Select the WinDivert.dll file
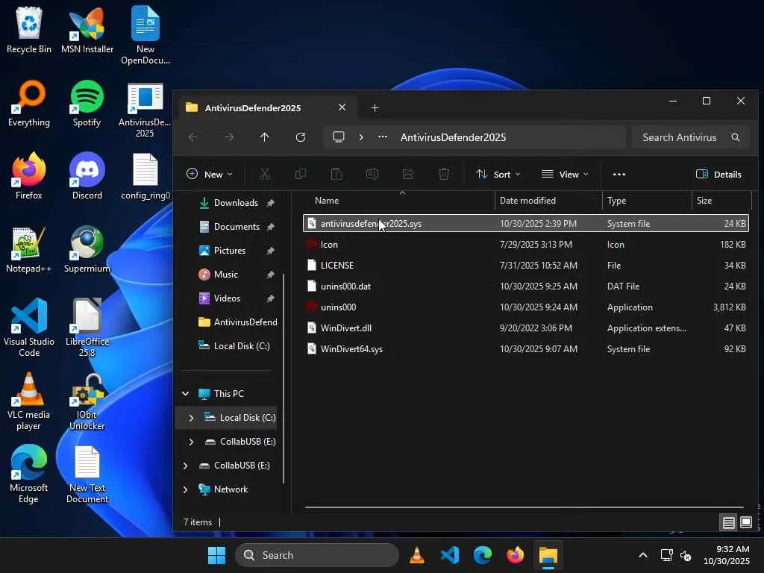764x573 pixels. pos(345,328)
